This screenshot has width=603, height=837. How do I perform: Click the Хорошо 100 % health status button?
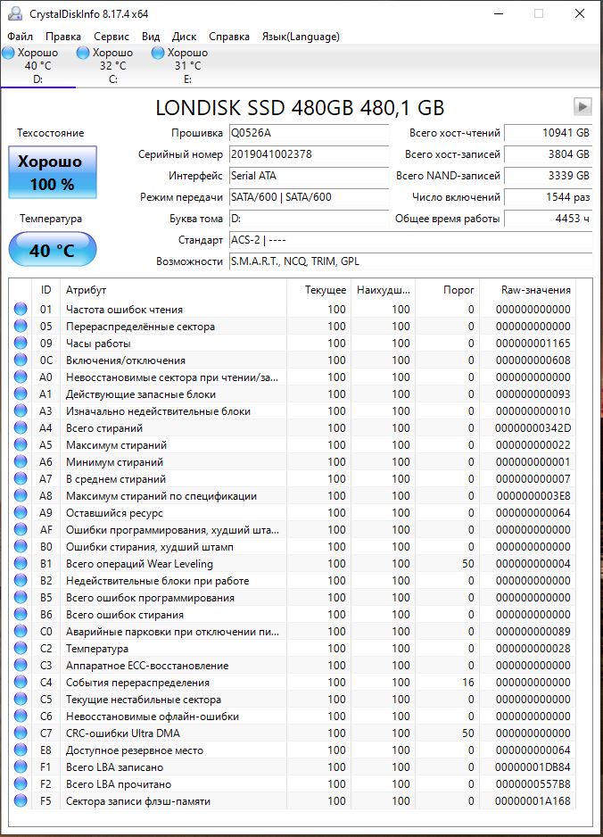53,172
